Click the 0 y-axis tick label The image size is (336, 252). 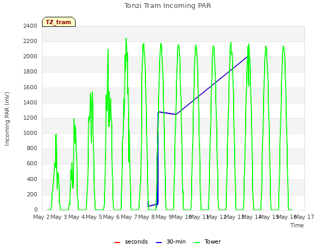(36, 209)
